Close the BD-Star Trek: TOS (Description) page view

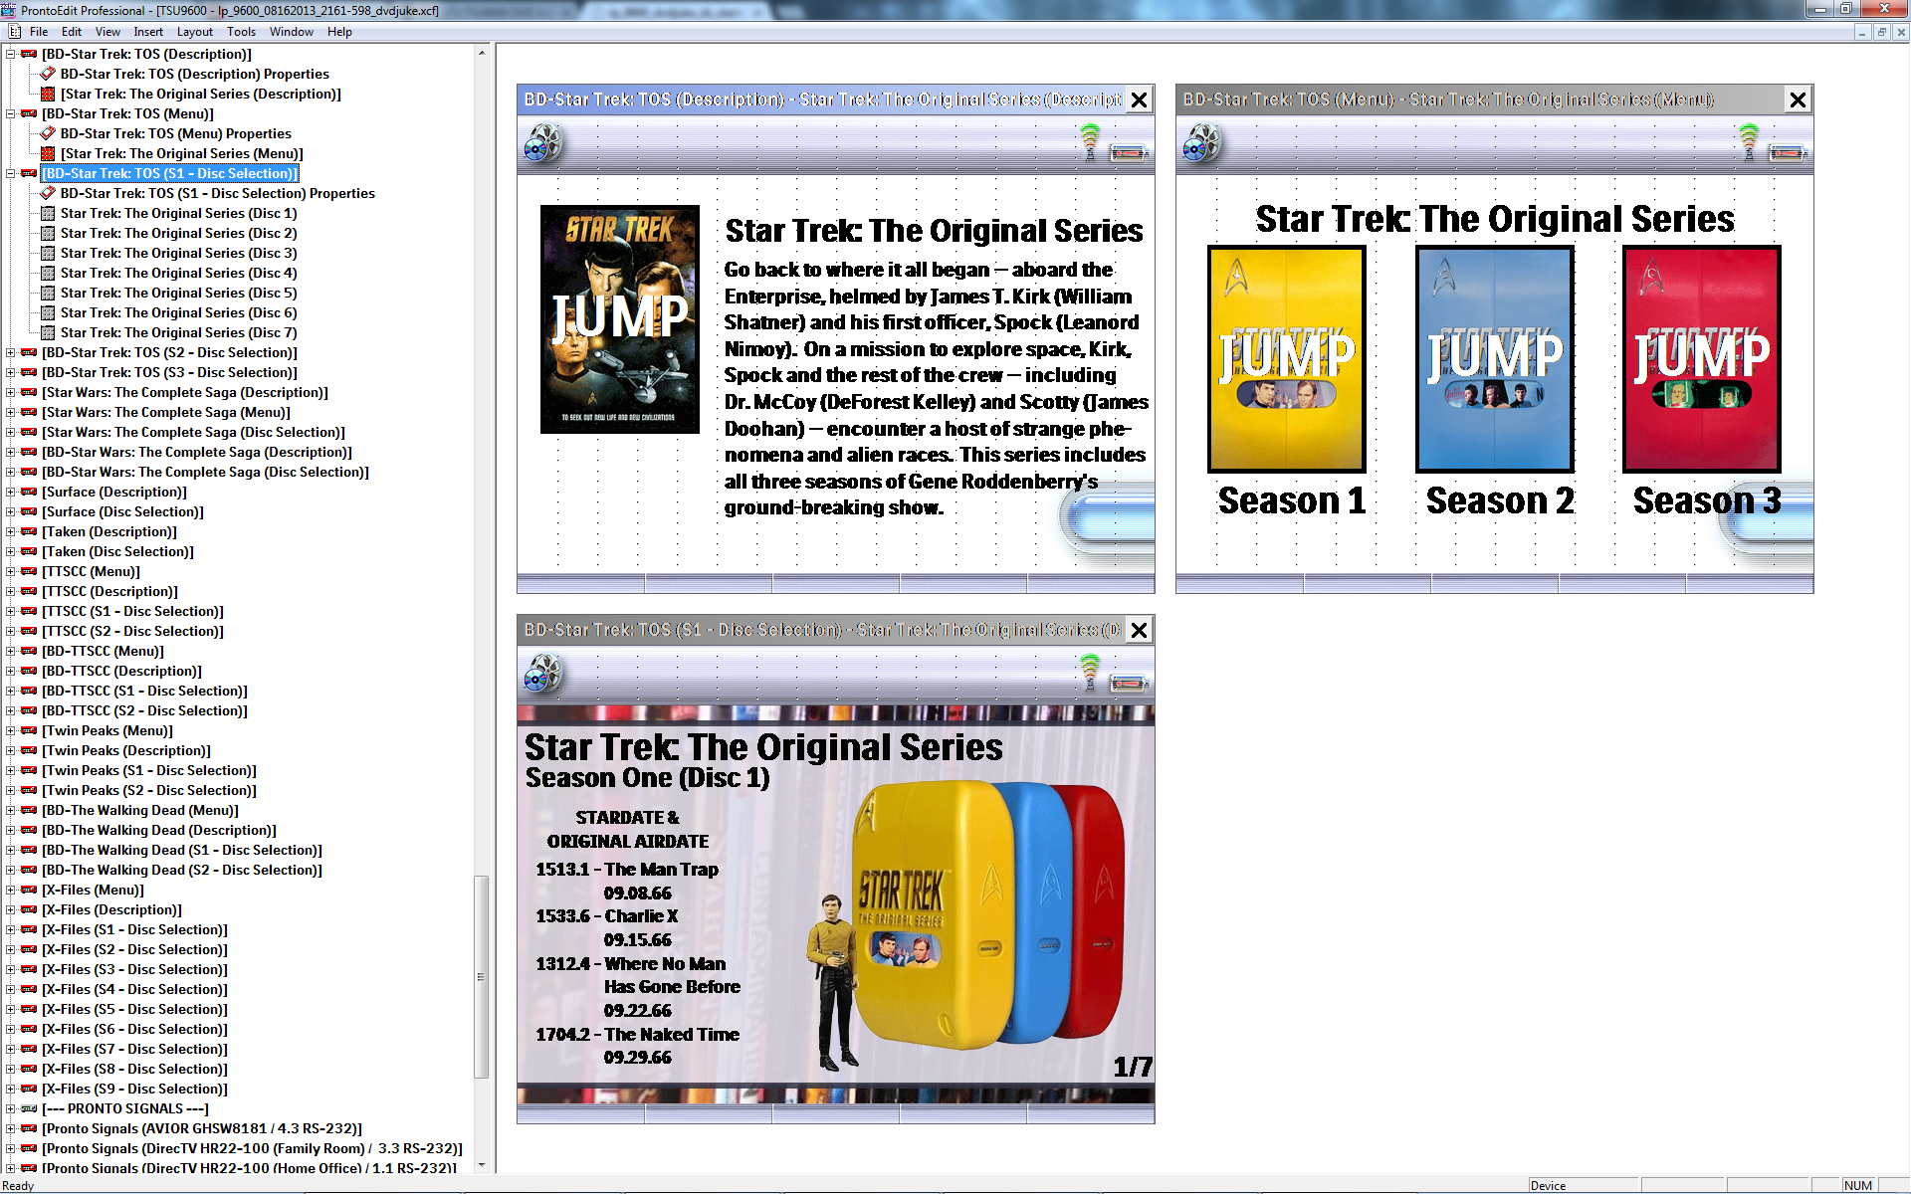click(1140, 99)
